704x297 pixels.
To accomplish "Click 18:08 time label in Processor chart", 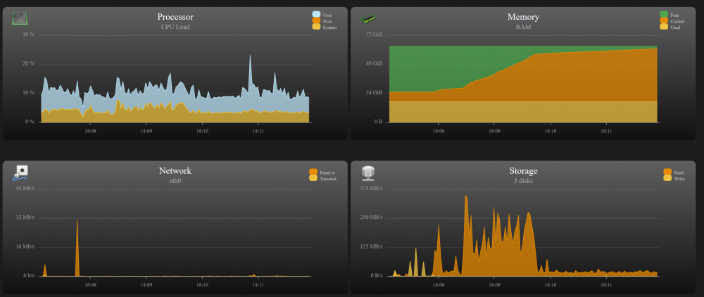I will (x=90, y=131).
